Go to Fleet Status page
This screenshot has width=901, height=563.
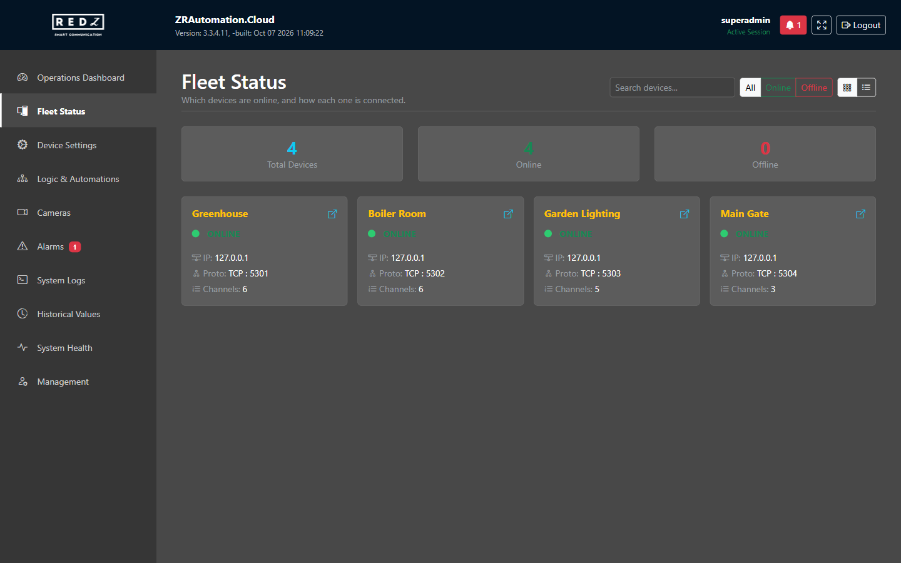click(x=78, y=111)
